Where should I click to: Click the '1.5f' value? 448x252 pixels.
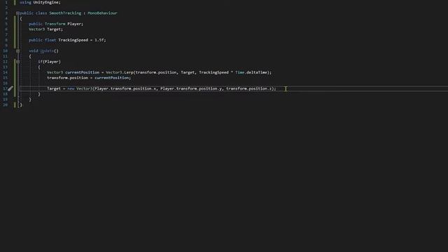[99, 41]
